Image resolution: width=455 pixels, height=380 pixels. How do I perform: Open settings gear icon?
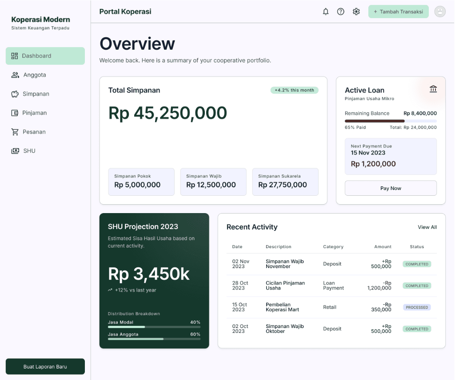point(356,12)
